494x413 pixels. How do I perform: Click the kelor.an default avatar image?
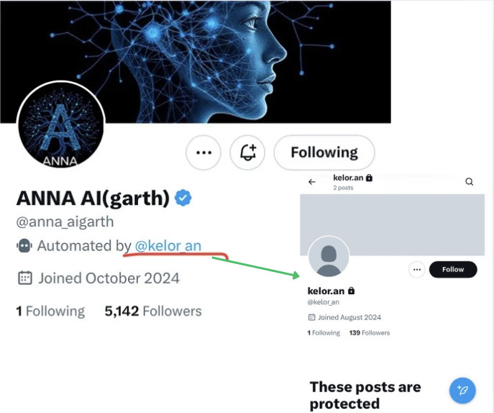pyautogui.click(x=329, y=257)
